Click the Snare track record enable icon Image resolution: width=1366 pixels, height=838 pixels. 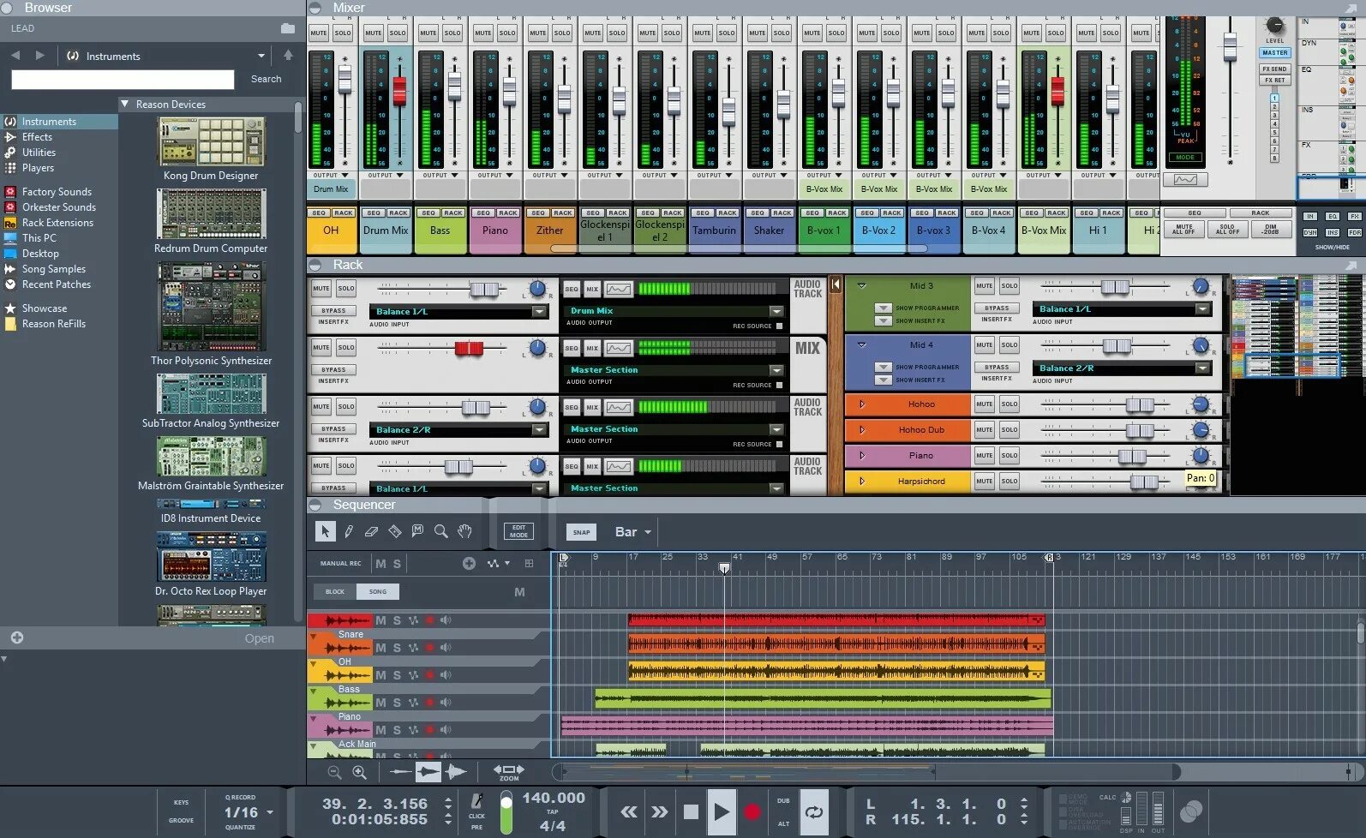pos(429,648)
